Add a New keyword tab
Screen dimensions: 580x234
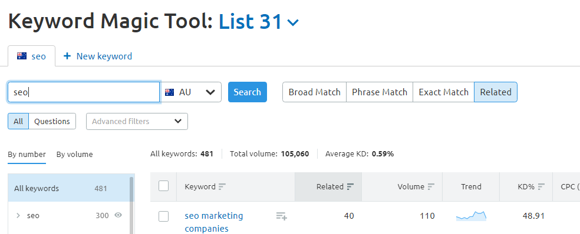(98, 56)
